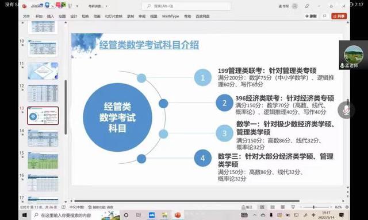Open the MathType ribbon tab
Image resolution: width=368 pixels, height=220 pixels.
tap(170, 16)
